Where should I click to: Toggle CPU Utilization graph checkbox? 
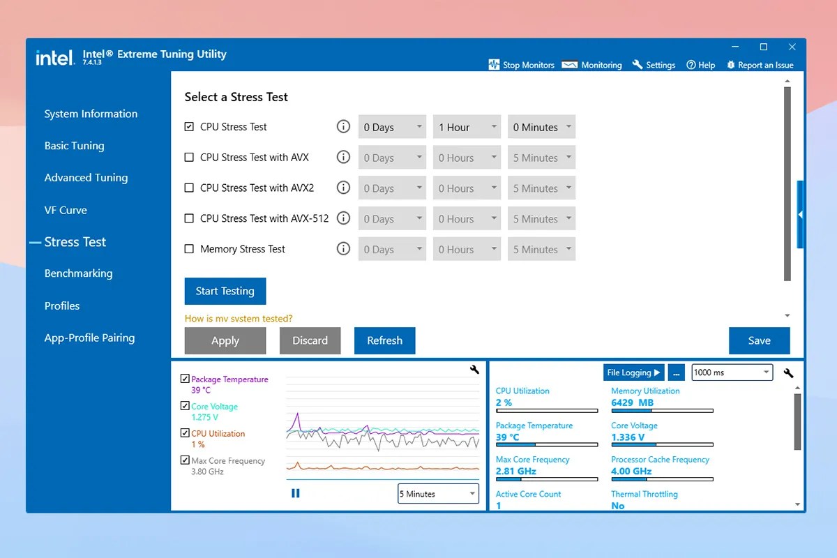[x=185, y=433]
